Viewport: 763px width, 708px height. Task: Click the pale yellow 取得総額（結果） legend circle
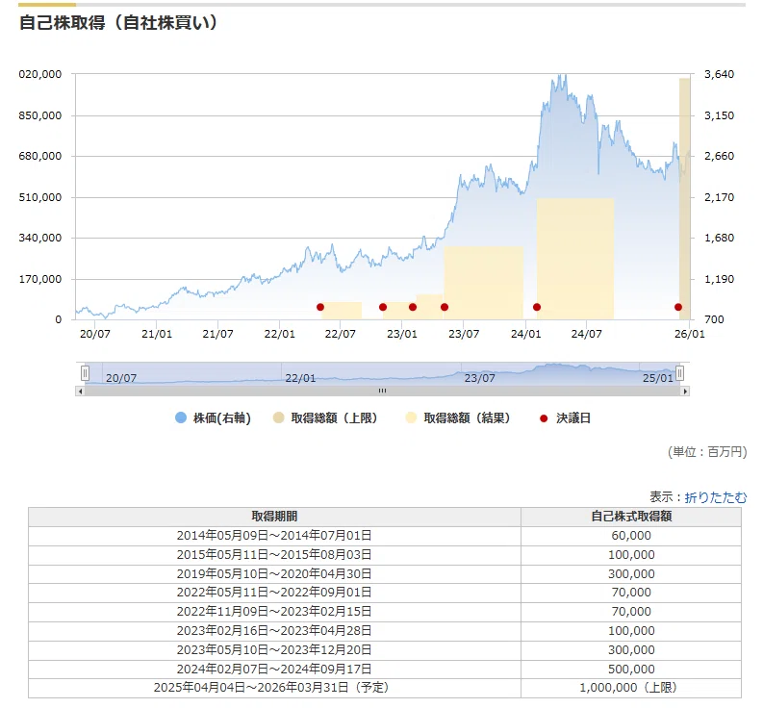point(411,418)
